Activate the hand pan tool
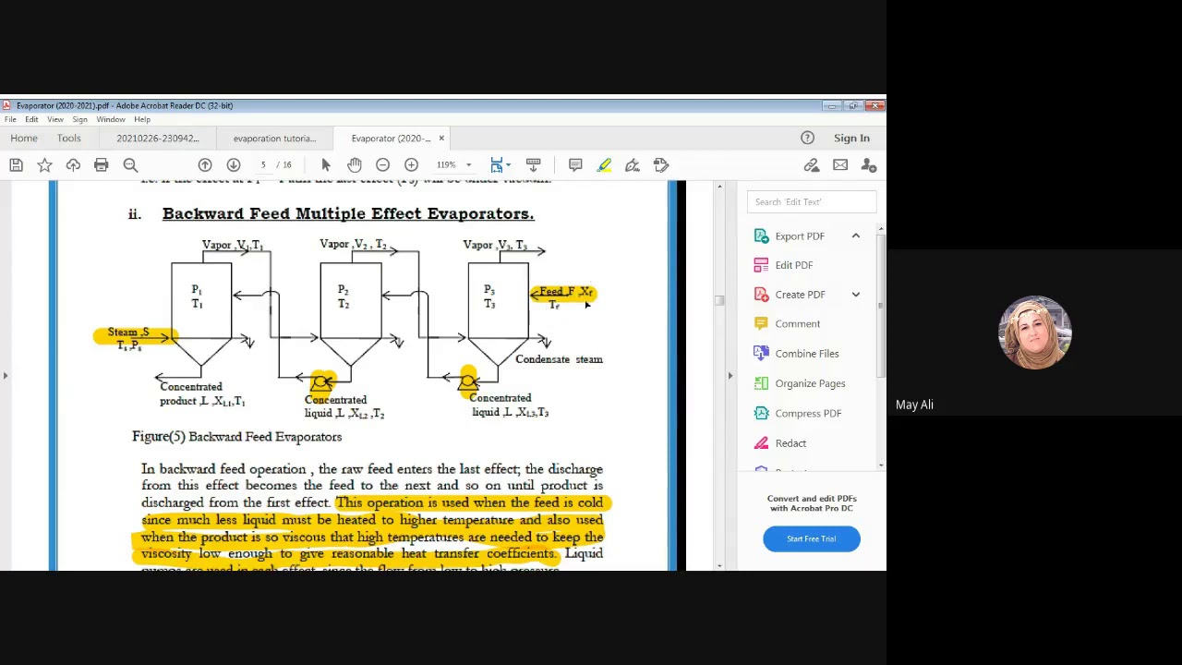The image size is (1182, 665). (355, 165)
